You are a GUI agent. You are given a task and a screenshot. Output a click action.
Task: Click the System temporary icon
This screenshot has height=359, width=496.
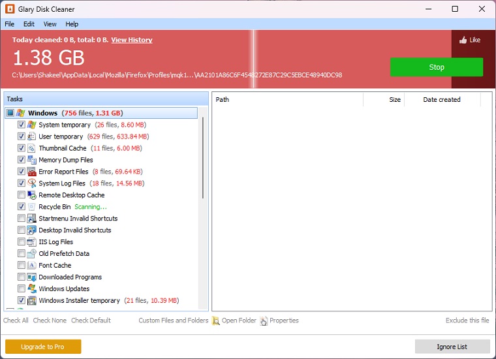click(x=31, y=125)
